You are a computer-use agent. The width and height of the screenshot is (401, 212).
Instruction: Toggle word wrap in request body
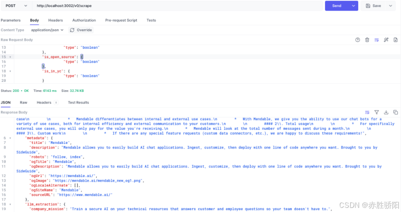pos(377,40)
